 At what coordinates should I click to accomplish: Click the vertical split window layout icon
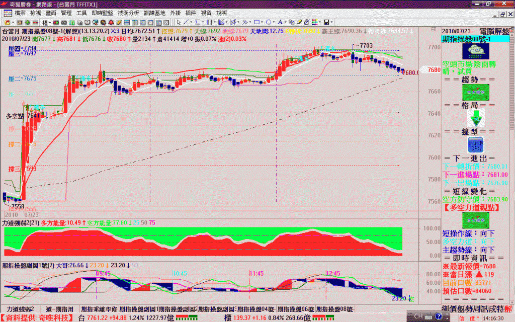(x=135, y=22)
